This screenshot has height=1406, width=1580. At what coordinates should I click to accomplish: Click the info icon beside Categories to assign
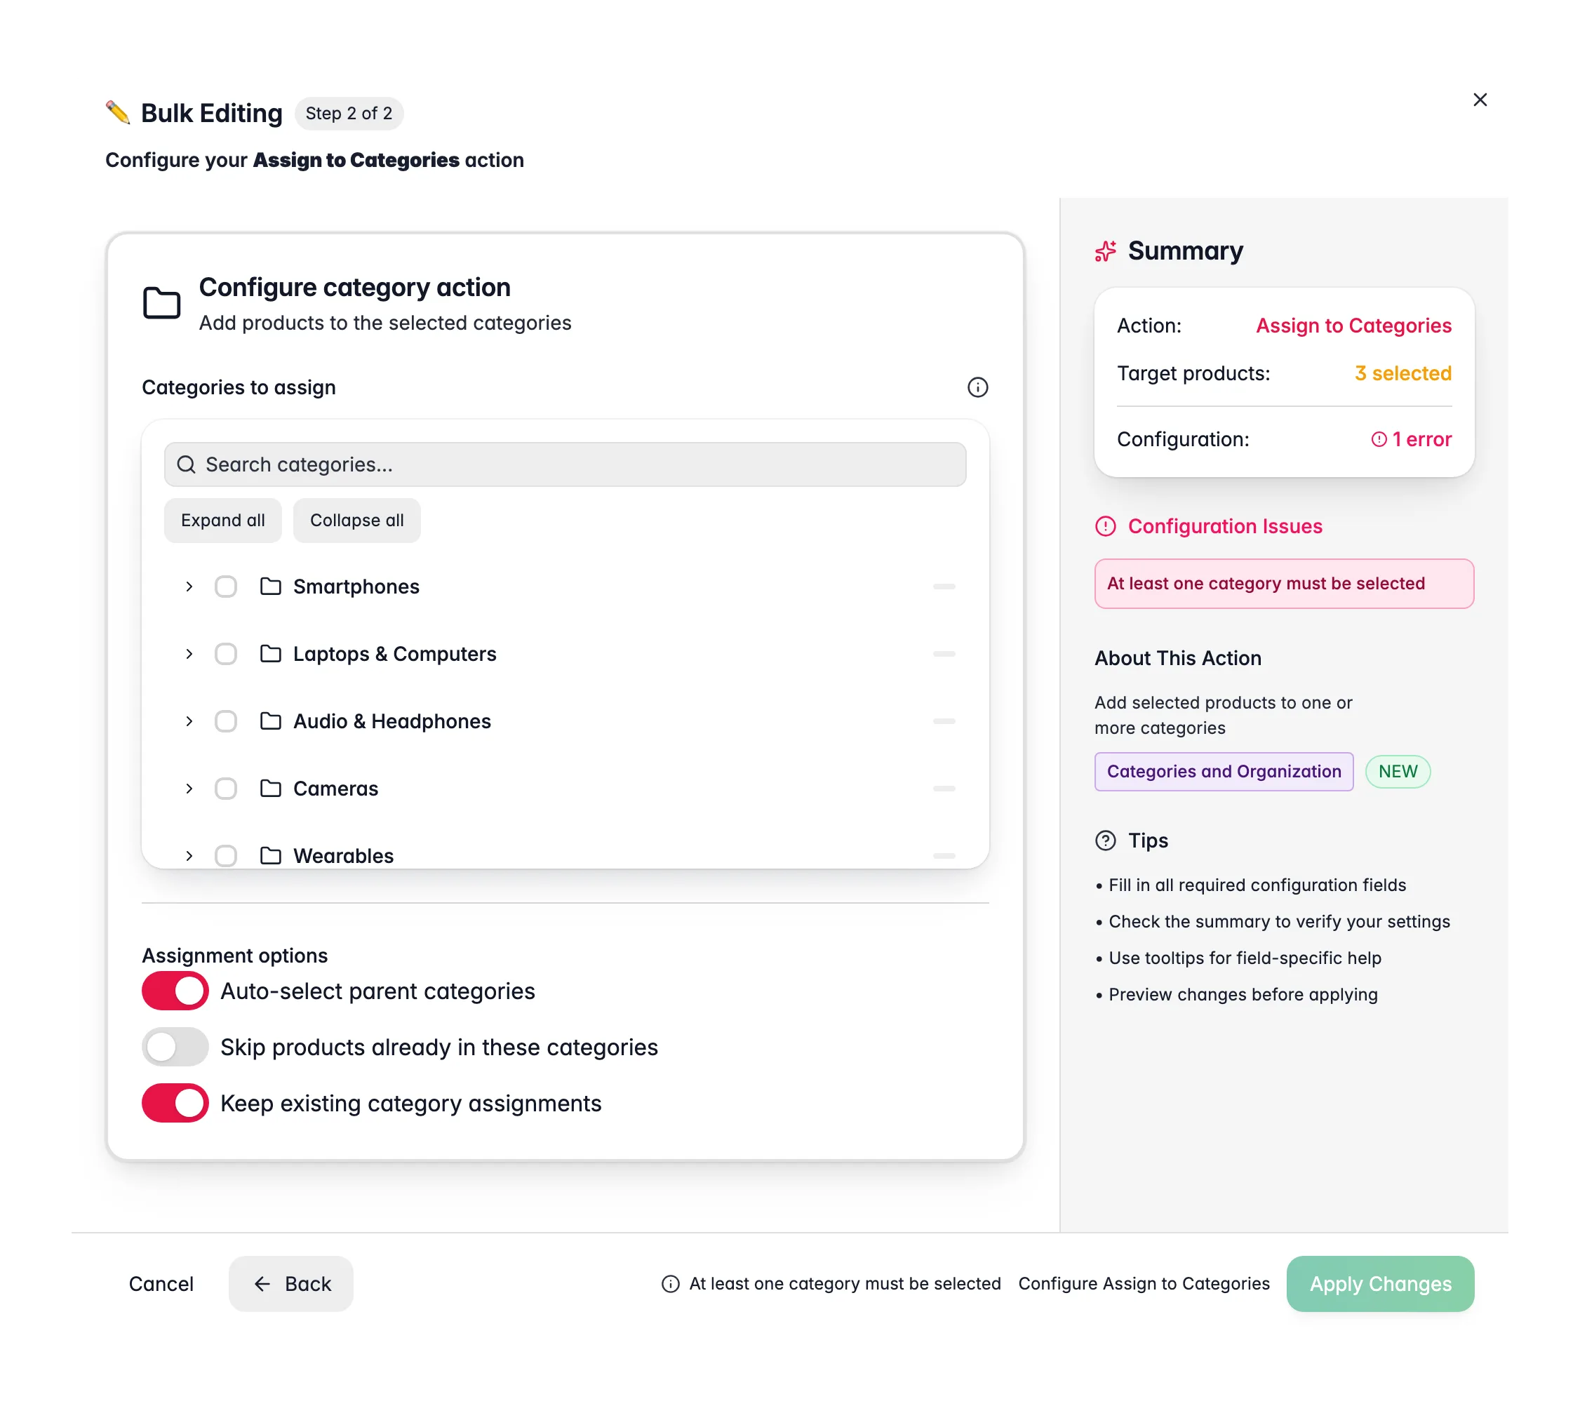point(977,387)
